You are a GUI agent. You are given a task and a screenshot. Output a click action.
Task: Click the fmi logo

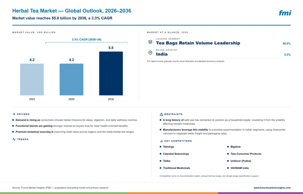pos(285,13)
